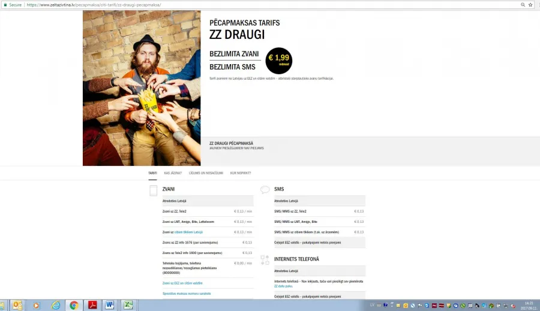Open the TeamViewer tray icon

pyautogui.click(x=427, y=306)
